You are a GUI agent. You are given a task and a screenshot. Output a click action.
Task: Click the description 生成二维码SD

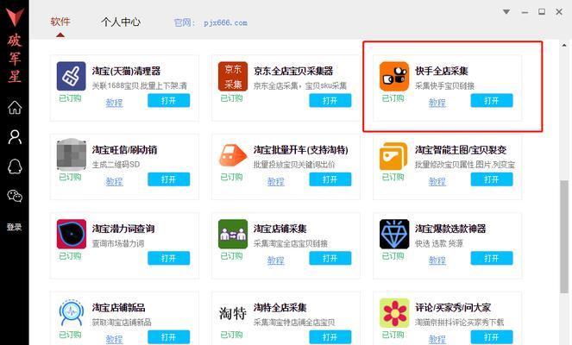click(x=116, y=165)
